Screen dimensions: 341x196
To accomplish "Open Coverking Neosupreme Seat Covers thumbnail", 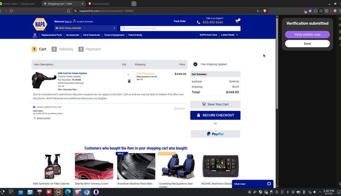I will pos(178,166).
